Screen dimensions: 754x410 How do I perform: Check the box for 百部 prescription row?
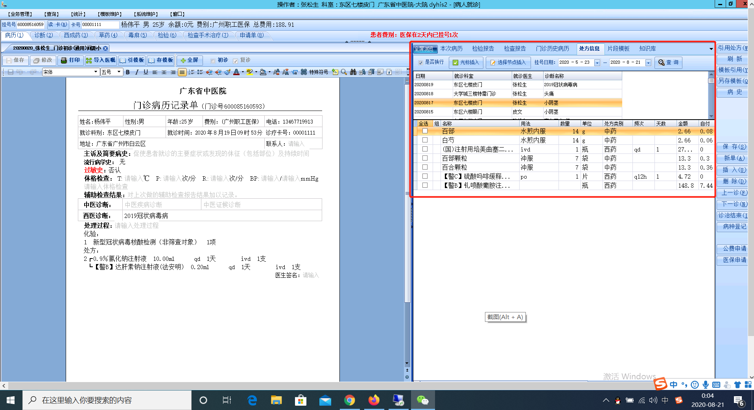(425, 131)
